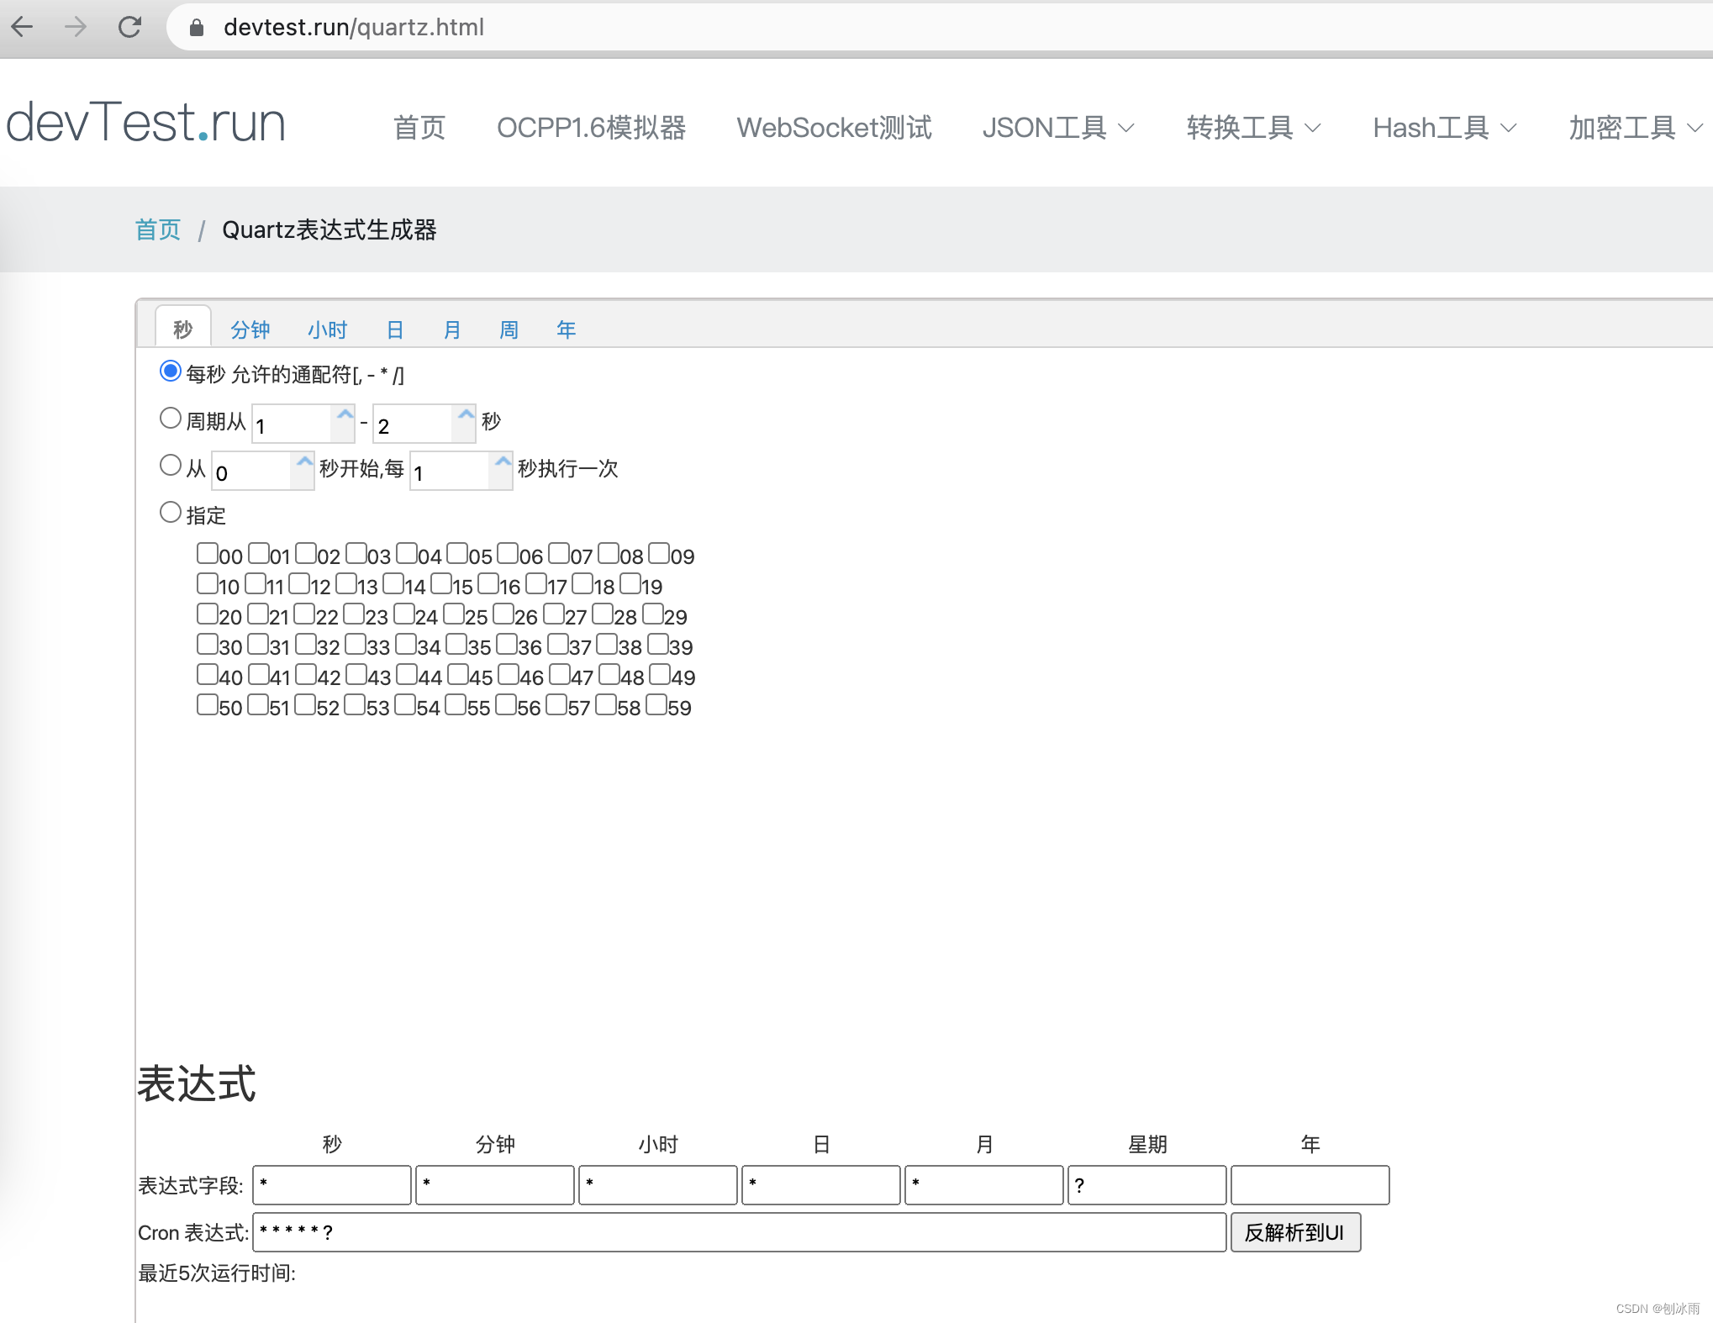Check the 10 seconds checkbox
Screen dimensions: 1713x1323
tap(208, 583)
